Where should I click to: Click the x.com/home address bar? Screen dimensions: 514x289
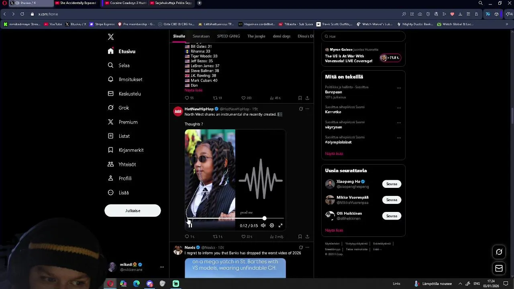coord(48,14)
